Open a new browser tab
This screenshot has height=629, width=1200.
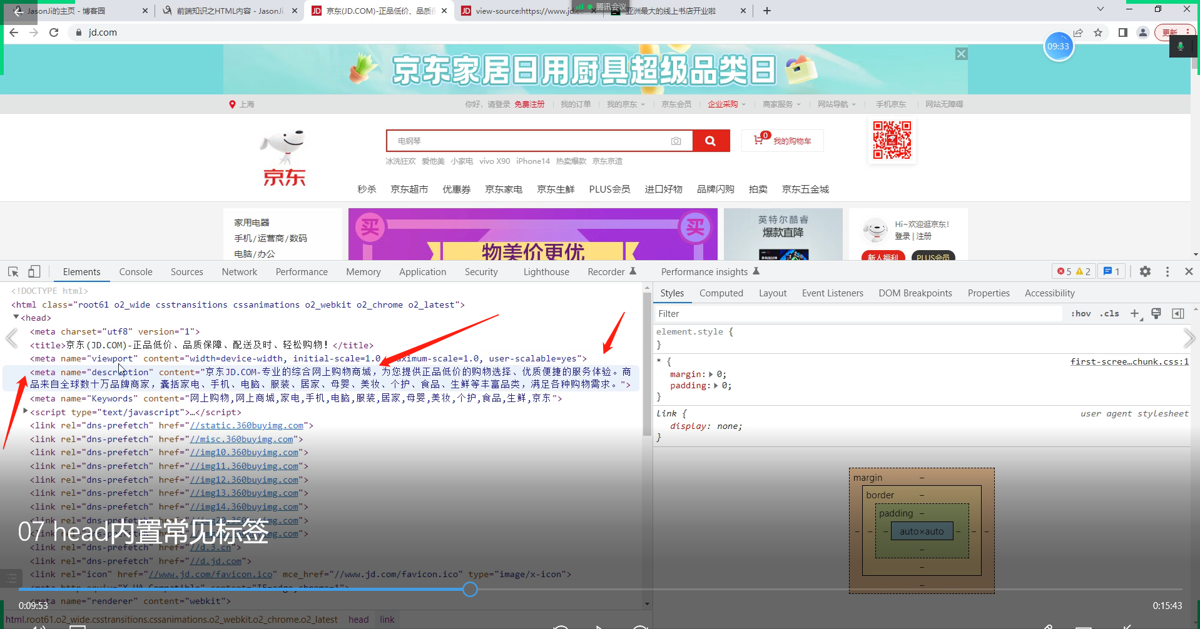click(767, 11)
